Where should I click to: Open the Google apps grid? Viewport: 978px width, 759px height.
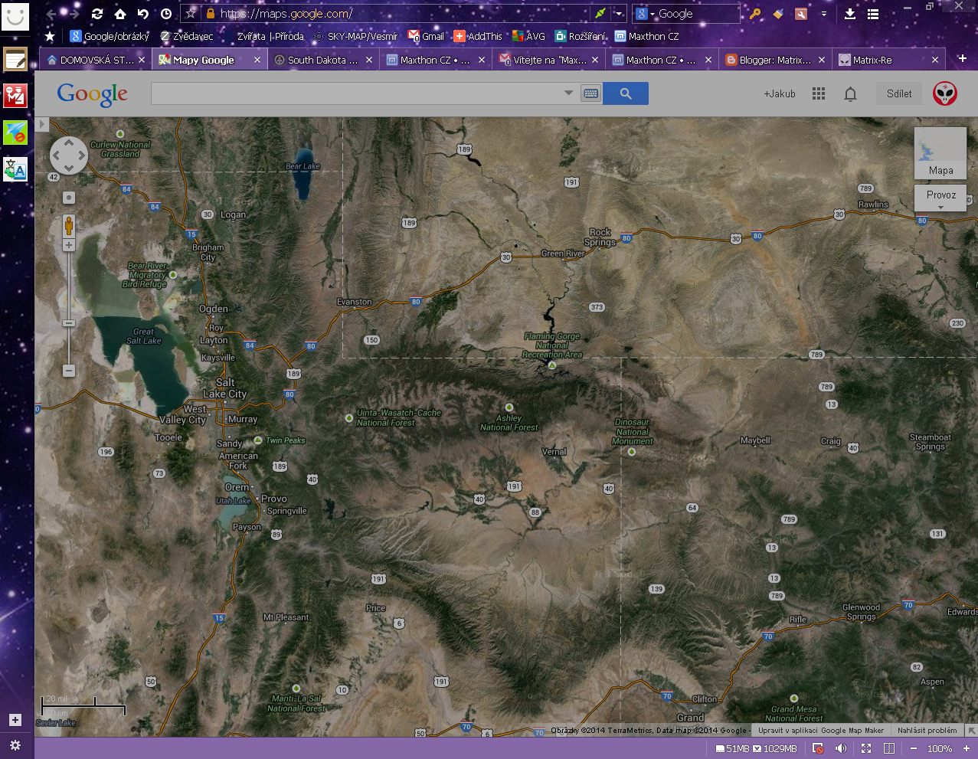coord(819,93)
